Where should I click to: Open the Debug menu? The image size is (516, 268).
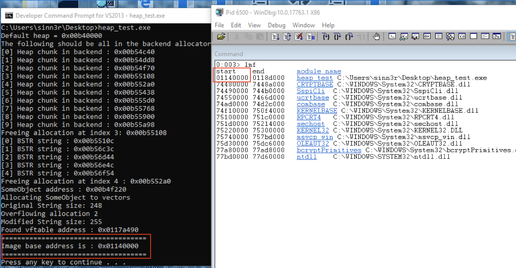[x=276, y=25]
